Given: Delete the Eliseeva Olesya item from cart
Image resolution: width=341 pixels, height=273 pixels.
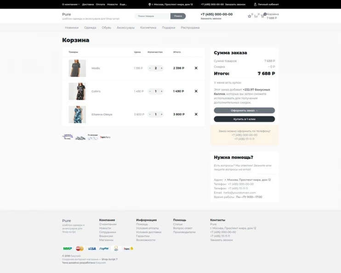Looking at the screenshot, I should pyautogui.click(x=196, y=114).
